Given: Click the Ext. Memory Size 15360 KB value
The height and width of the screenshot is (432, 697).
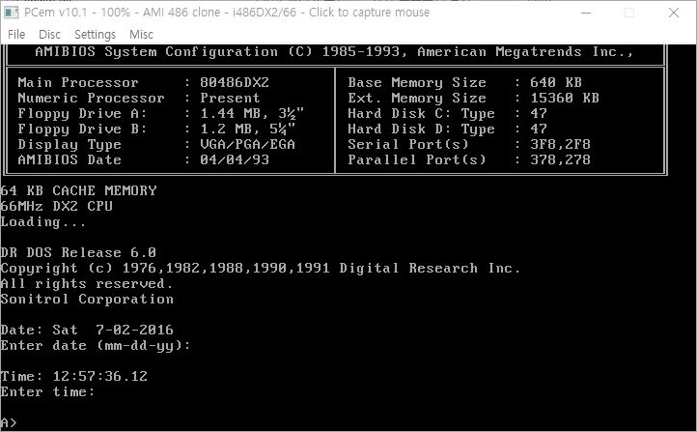Looking at the screenshot, I should 565,98.
